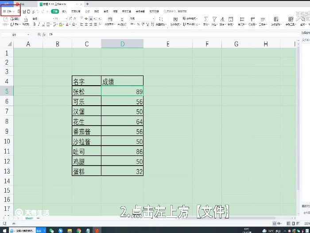Click the type conversion icon
The width and height of the screenshot is (310, 233).
coord(161,20)
